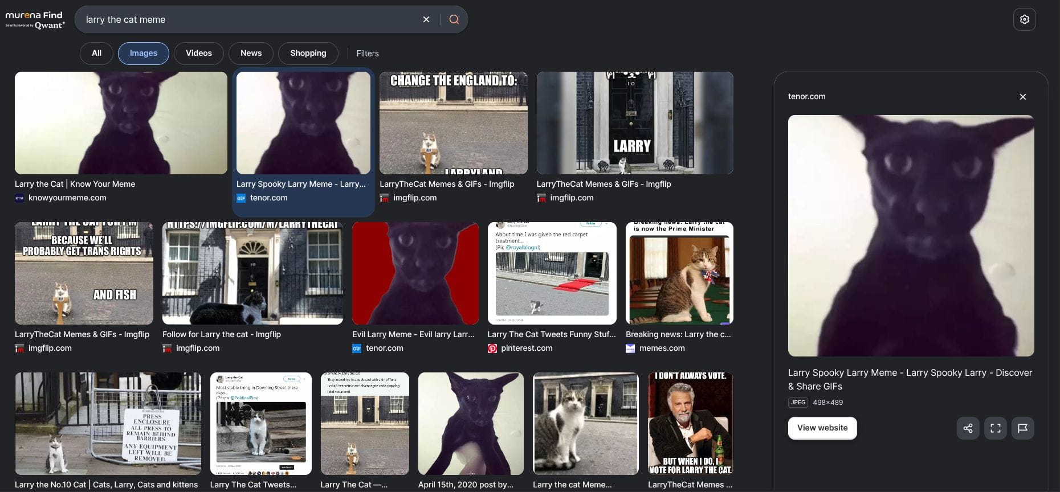1060x492 pixels.
Task: Close the tenor.com preview panel
Action: point(1022,97)
